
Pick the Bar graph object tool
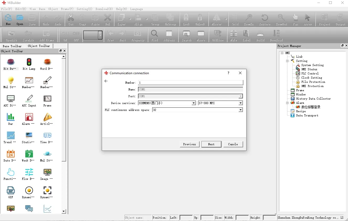10,119
